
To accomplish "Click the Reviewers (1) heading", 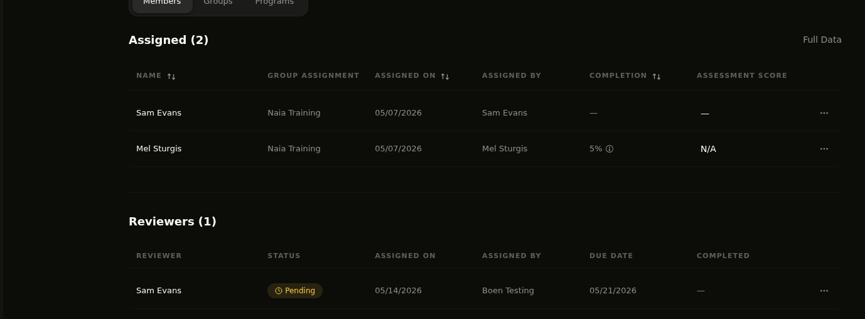I will click(x=173, y=222).
